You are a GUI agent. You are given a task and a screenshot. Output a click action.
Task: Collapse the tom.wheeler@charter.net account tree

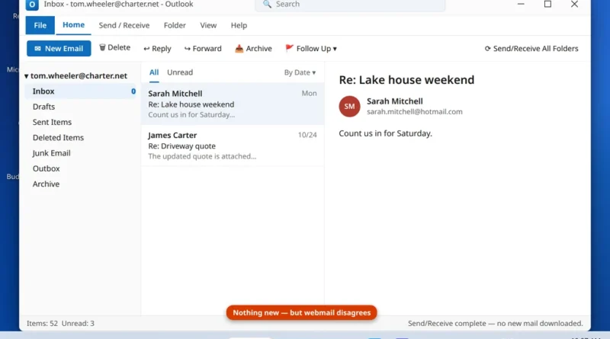click(x=26, y=76)
